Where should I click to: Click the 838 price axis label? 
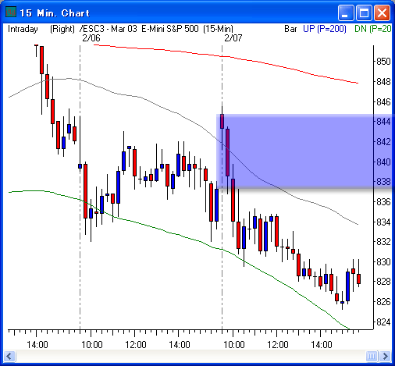tap(384, 182)
